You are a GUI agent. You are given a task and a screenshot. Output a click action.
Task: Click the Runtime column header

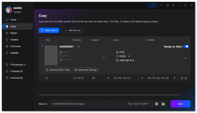click(77, 40)
